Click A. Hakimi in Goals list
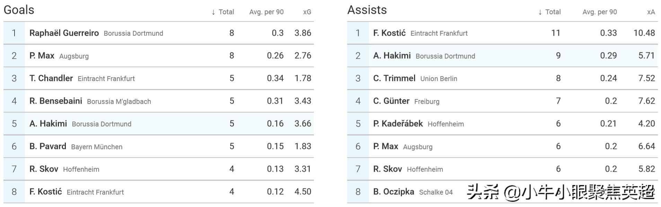661x207 pixels. click(x=48, y=124)
